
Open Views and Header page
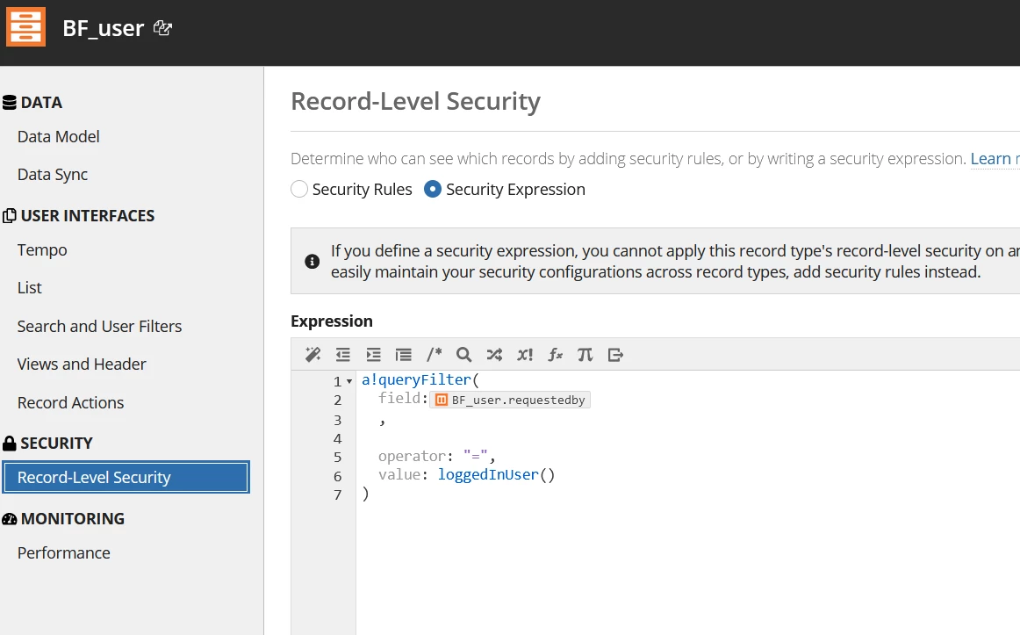[x=82, y=364]
